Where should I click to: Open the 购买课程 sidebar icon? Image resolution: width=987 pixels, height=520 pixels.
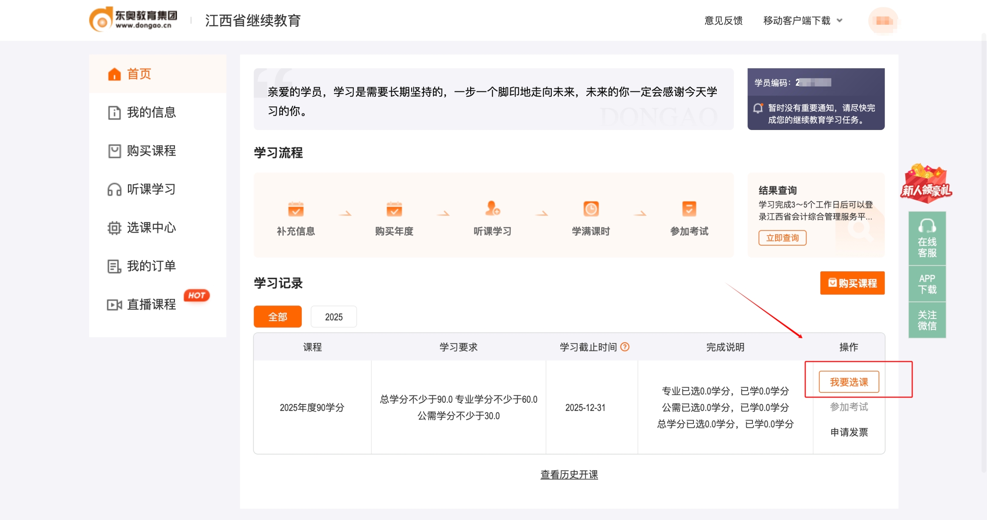[114, 151]
